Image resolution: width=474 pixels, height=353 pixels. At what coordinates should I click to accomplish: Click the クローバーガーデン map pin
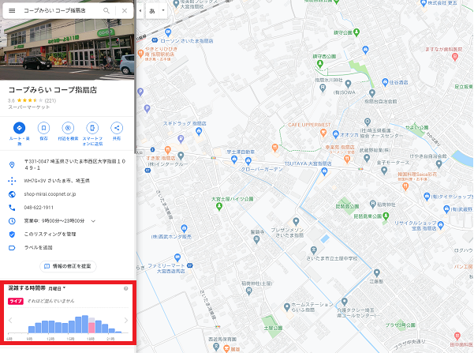coord(248,161)
